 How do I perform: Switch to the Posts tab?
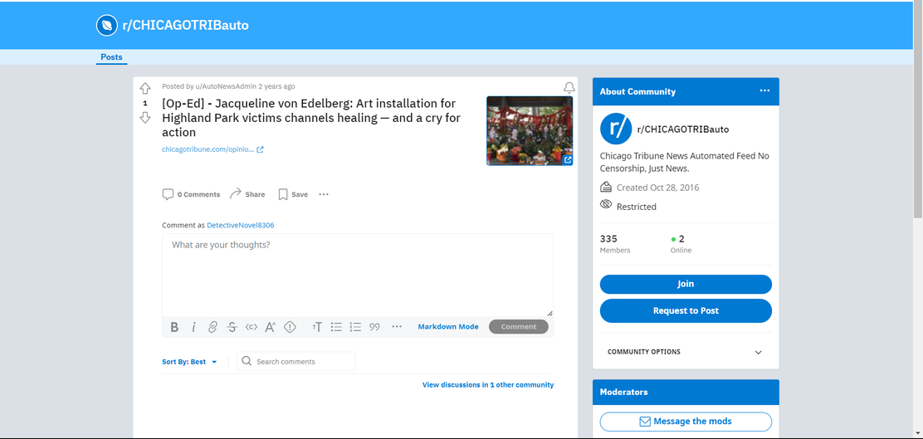111,57
